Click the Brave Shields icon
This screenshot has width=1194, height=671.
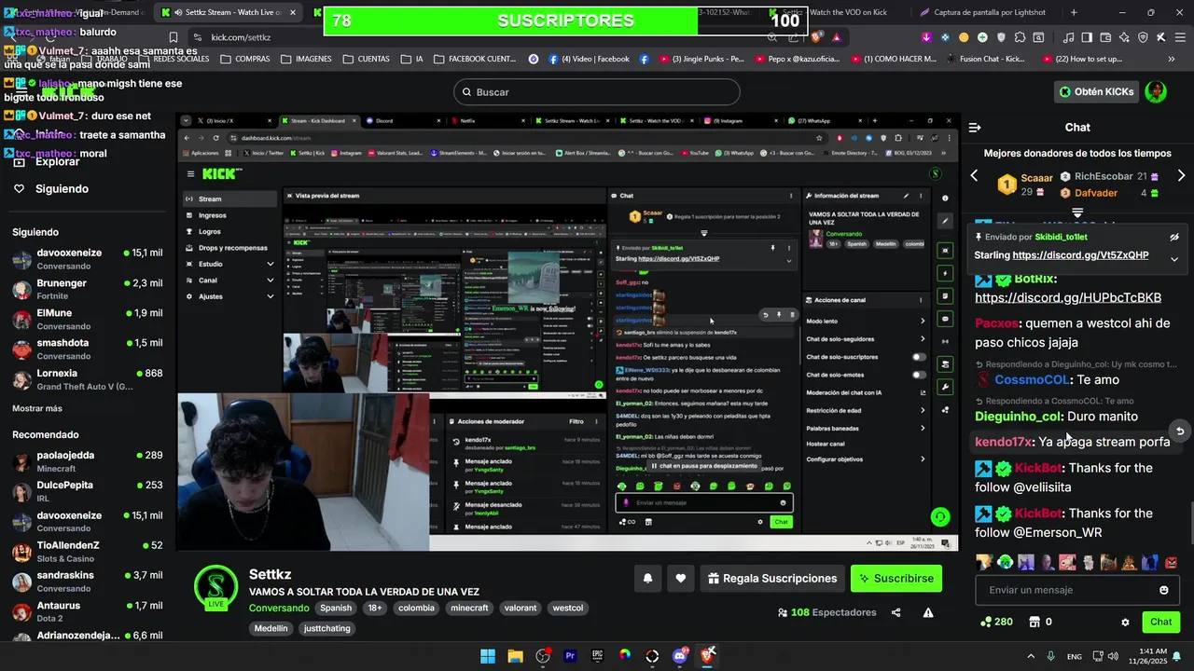818,37
